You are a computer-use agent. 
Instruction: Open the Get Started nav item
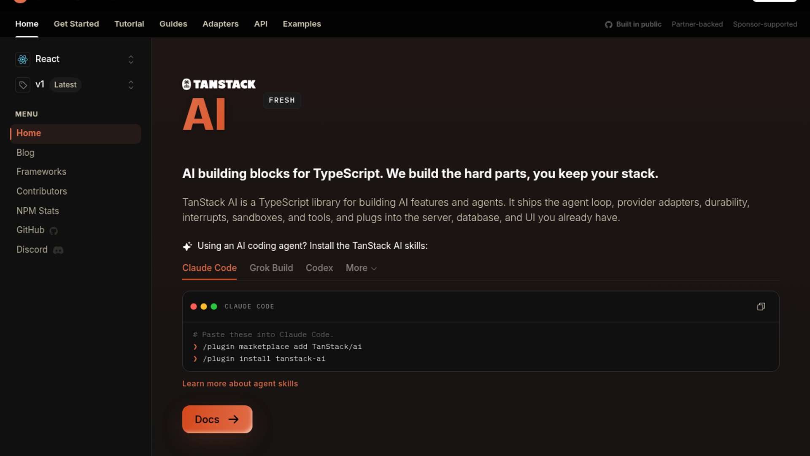point(76,24)
